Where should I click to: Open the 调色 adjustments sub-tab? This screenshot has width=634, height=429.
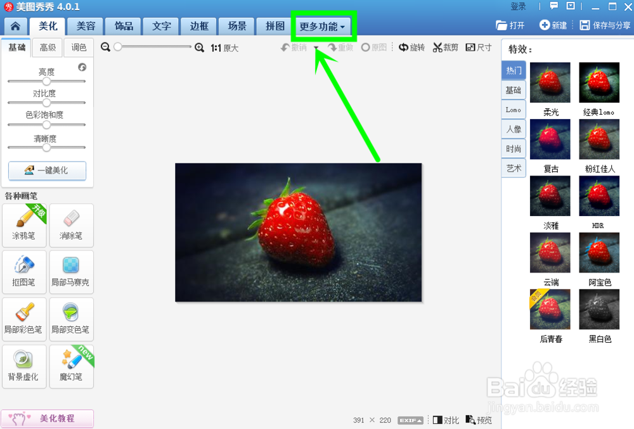click(79, 48)
